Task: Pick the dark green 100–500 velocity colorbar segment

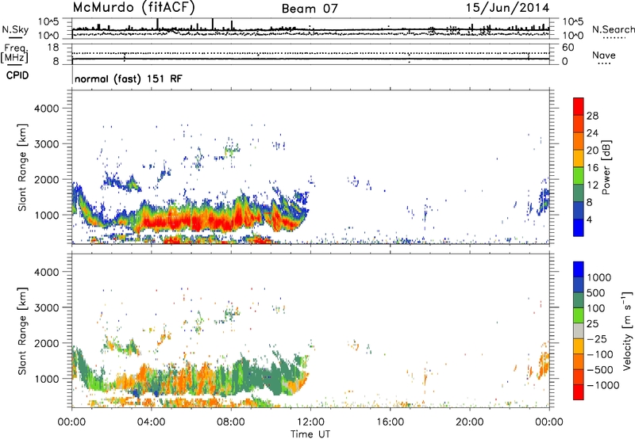Action: tap(579, 300)
